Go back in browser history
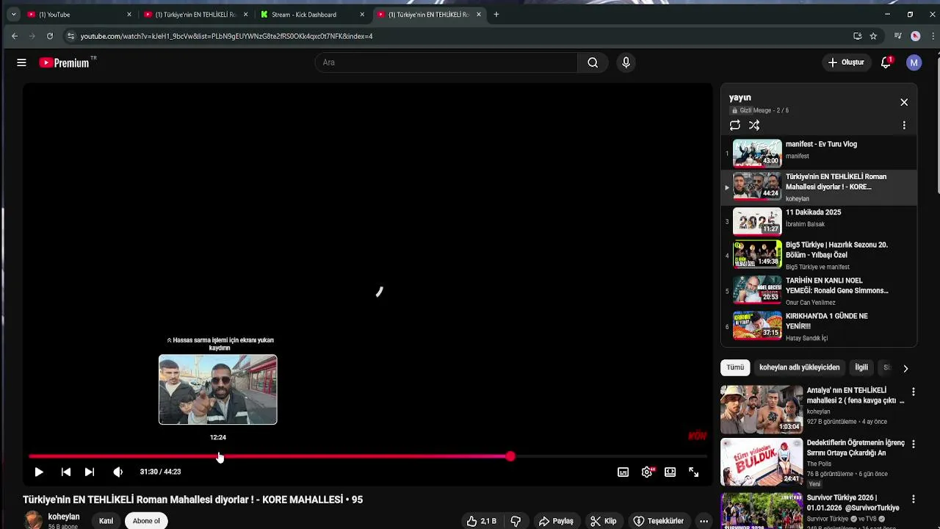 pos(15,36)
